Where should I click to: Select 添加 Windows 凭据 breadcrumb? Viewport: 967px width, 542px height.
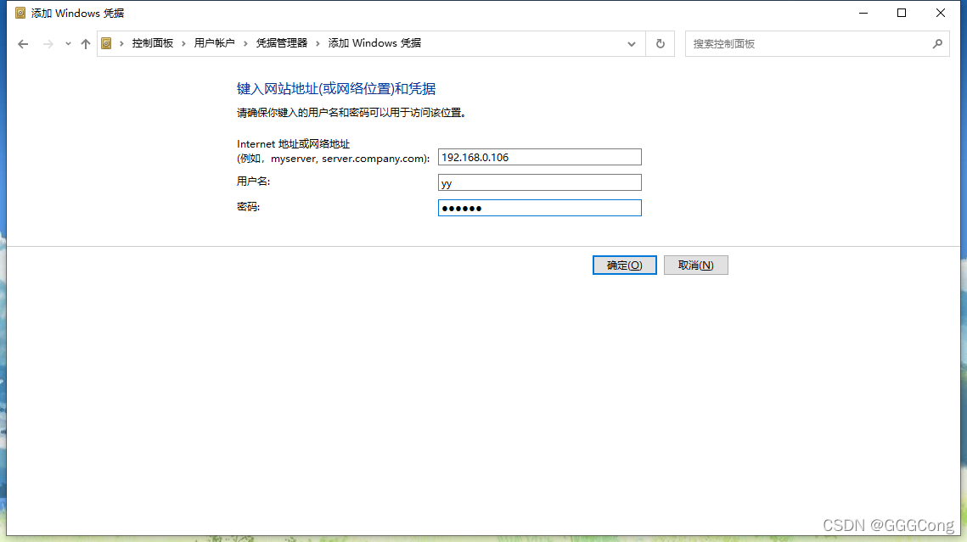pos(374,43)
